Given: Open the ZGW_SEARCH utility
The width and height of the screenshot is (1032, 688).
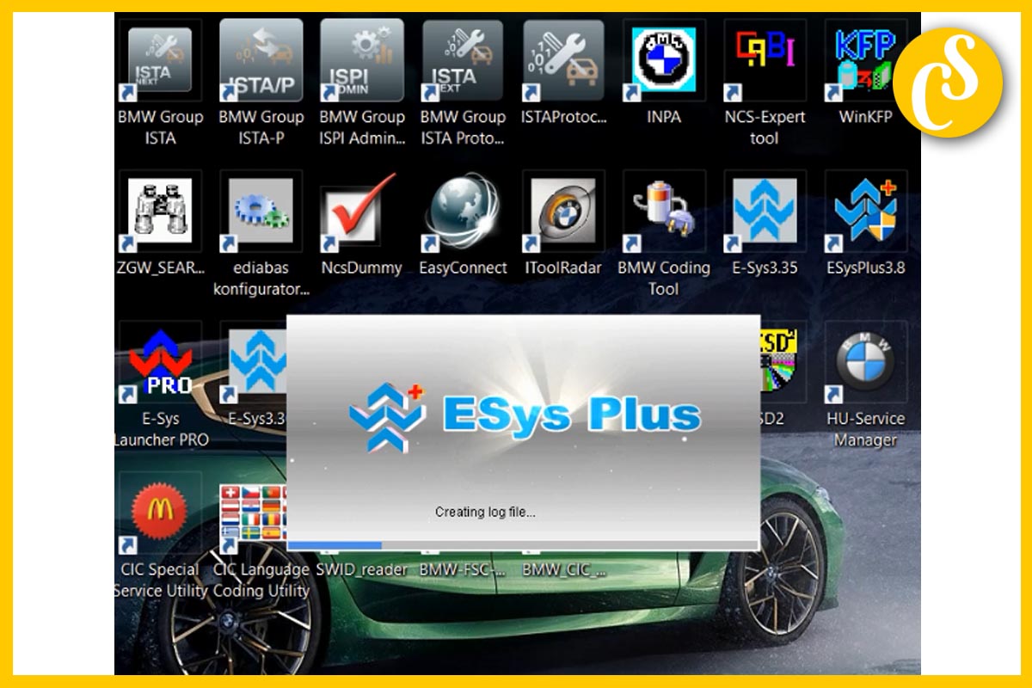Looking at the screenshot, I should point(160,211).
